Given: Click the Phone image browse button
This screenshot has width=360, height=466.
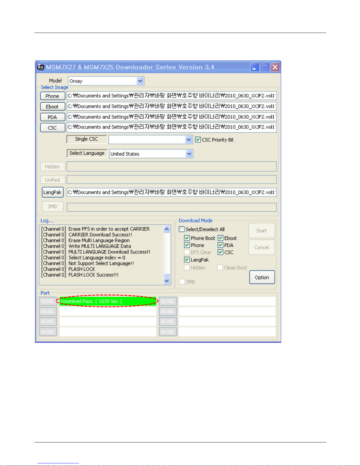Looking at the screenshot, I should tap(52, 96).
